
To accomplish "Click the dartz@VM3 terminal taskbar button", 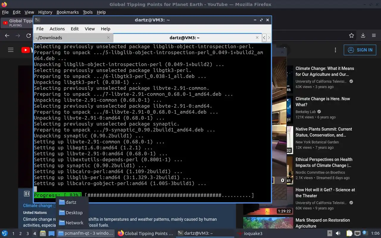I will [x=205, y=233].
